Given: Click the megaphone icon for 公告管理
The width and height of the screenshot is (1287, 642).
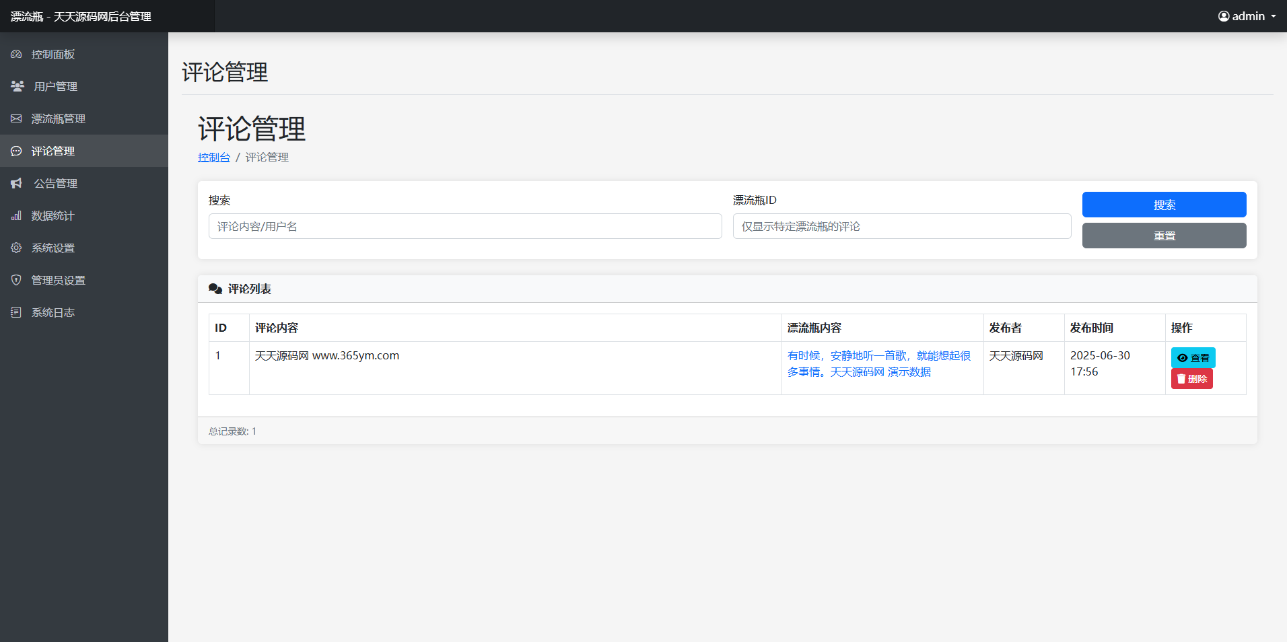Looking at the screenshot, I should 17,183.
